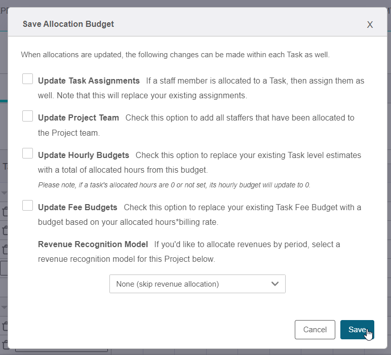This screenshot has width=391, height=355.
Task: Click the description about adding staffers to the Project team
Action: (x=240, y=117)
